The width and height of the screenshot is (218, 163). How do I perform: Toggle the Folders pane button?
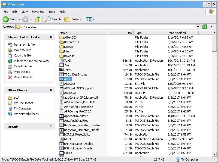coord(73,19)
